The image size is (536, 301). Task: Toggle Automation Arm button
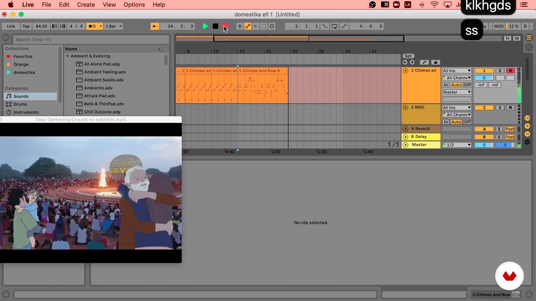(x=248, y=26)
